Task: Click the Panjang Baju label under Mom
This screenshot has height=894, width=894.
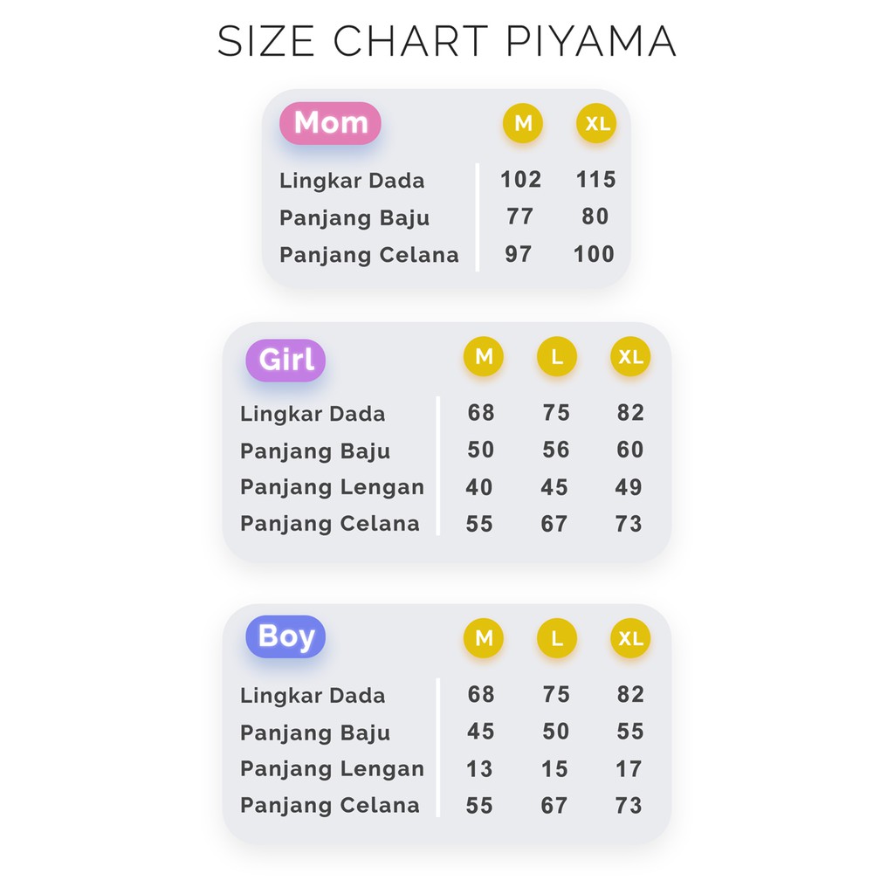Action: [354, 217]
